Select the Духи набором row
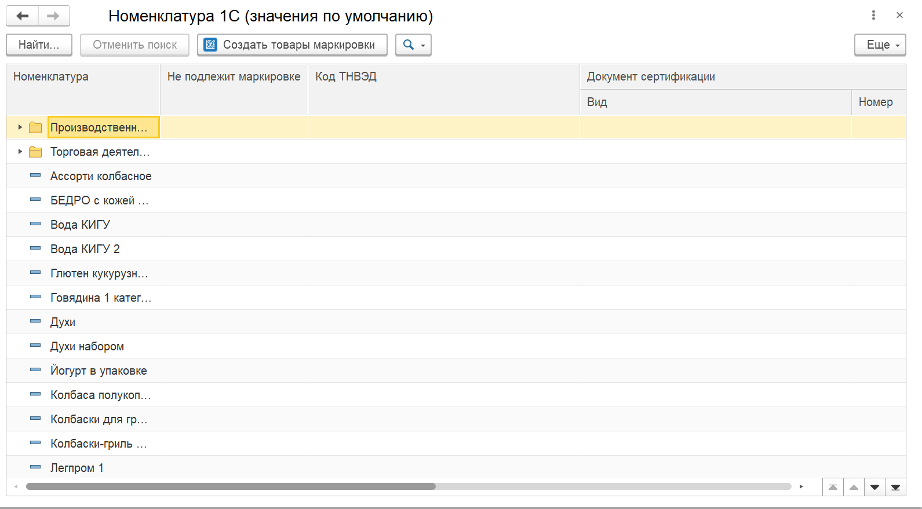Viewport: 922px width, 509px height. click(456, 346)
